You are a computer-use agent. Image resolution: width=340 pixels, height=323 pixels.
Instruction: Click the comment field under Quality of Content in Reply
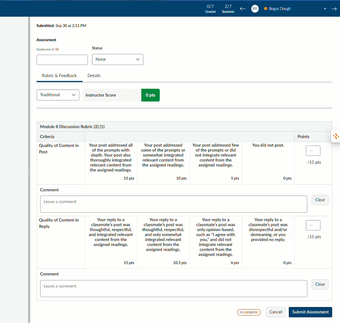coord(174,289)
